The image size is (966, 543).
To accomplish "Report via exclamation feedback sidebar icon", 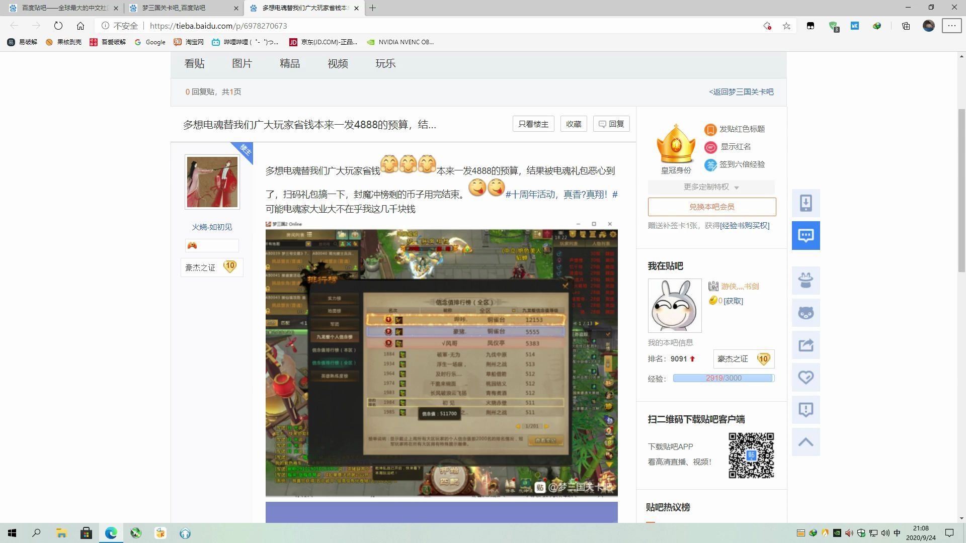I will (x=806, y=409).
